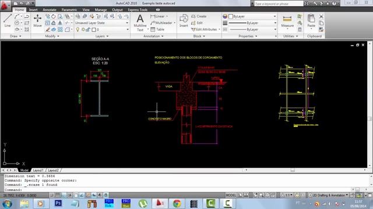The width and height of the screenshot is (373, 209).
Task: Switch to the Parametric ribbon tab
Action: 69,10
